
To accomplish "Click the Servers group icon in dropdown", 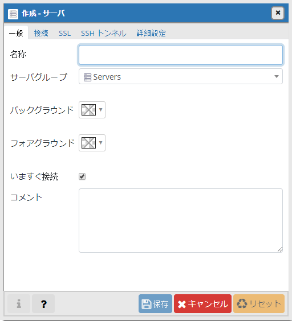I will (87, 77).
